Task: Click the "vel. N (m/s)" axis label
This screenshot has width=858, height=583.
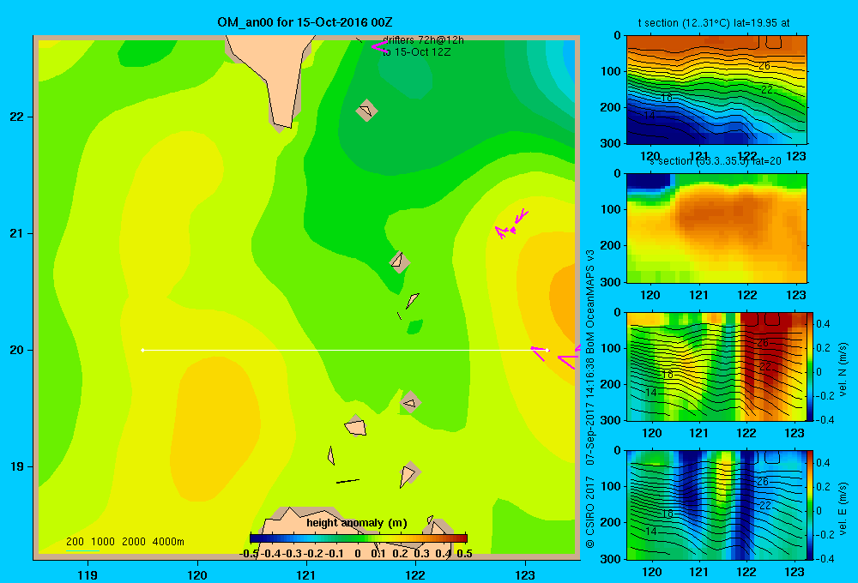Action: [843, 370]
